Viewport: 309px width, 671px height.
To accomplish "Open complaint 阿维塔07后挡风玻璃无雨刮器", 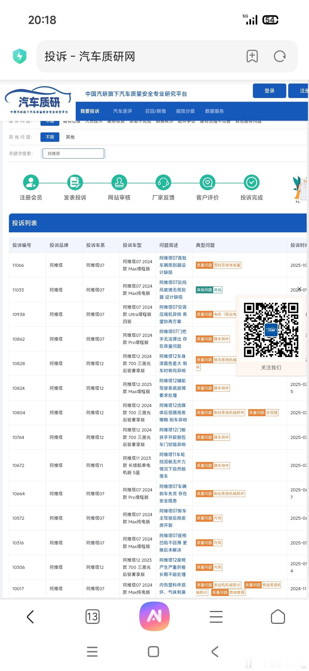I will [x=173, y=290].
